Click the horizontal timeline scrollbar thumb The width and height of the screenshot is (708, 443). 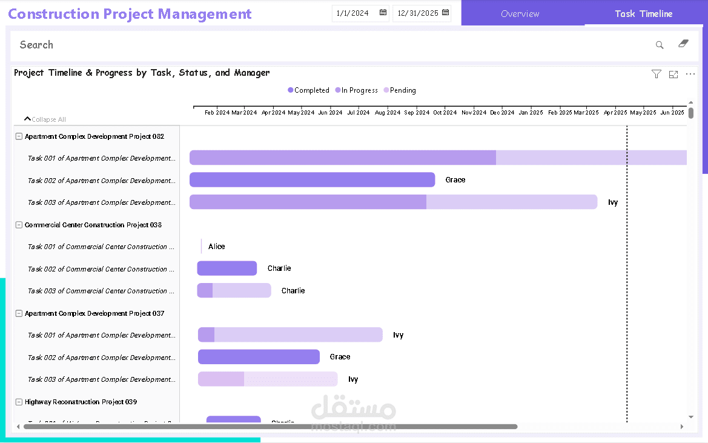point(271,426)
